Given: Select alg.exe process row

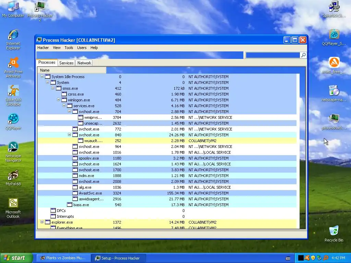Looking at the screenshot, I should (167, 187).
